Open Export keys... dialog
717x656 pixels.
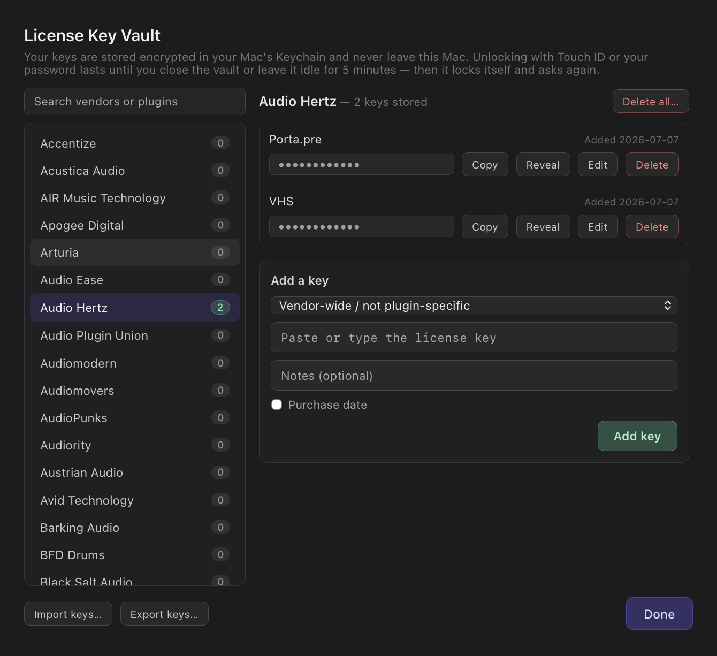[x=164, y=614]
